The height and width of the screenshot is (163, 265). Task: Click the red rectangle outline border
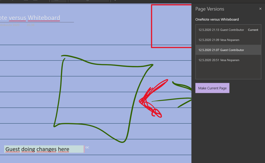tap(152, 26)
